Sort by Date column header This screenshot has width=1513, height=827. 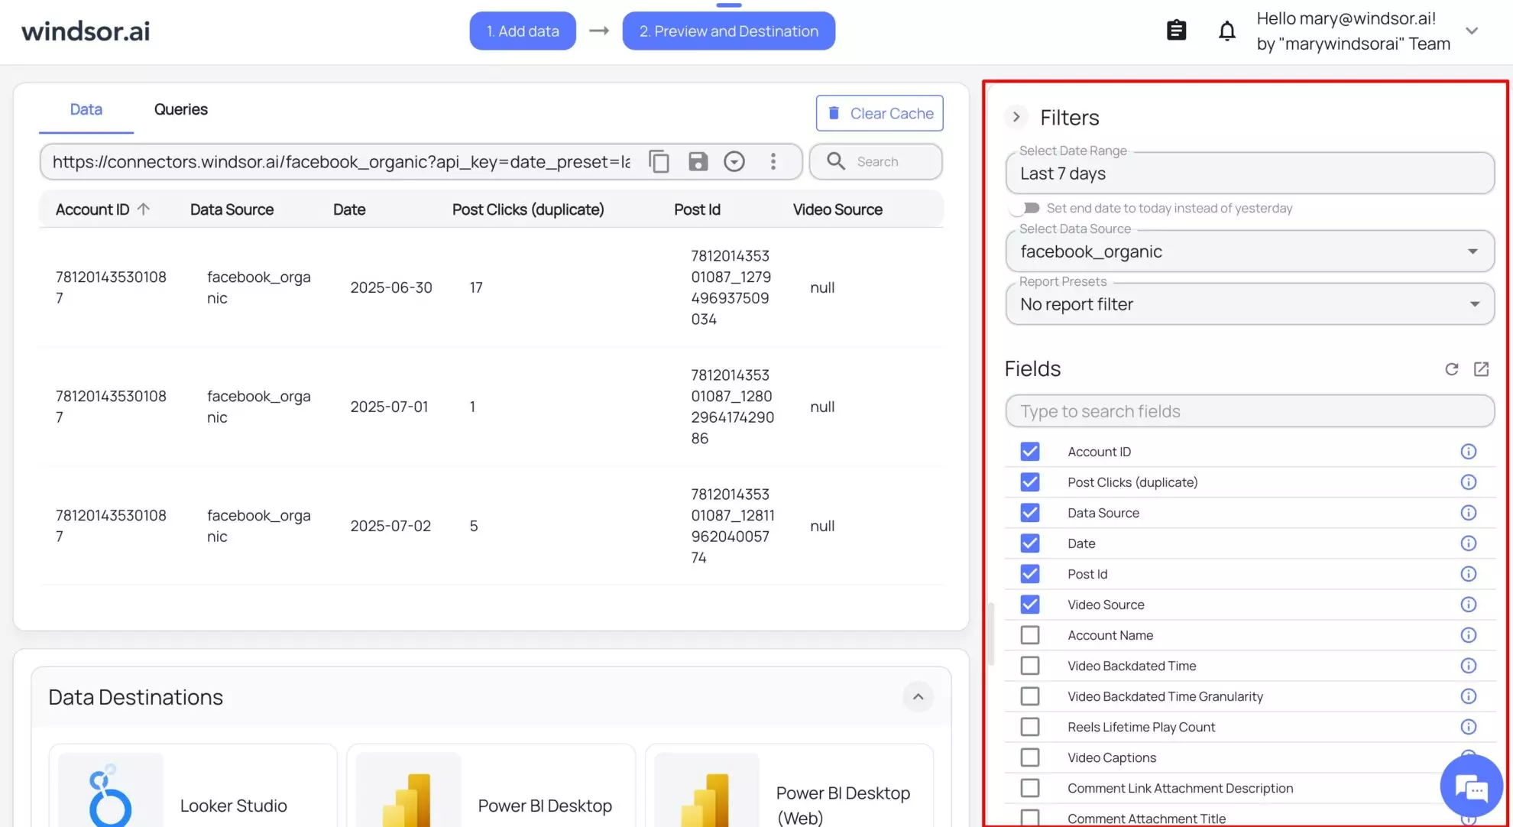[x=349, y=209]
